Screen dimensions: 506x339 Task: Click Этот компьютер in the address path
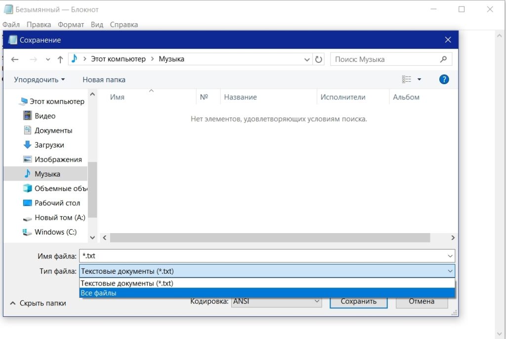[x=118, y=59]
